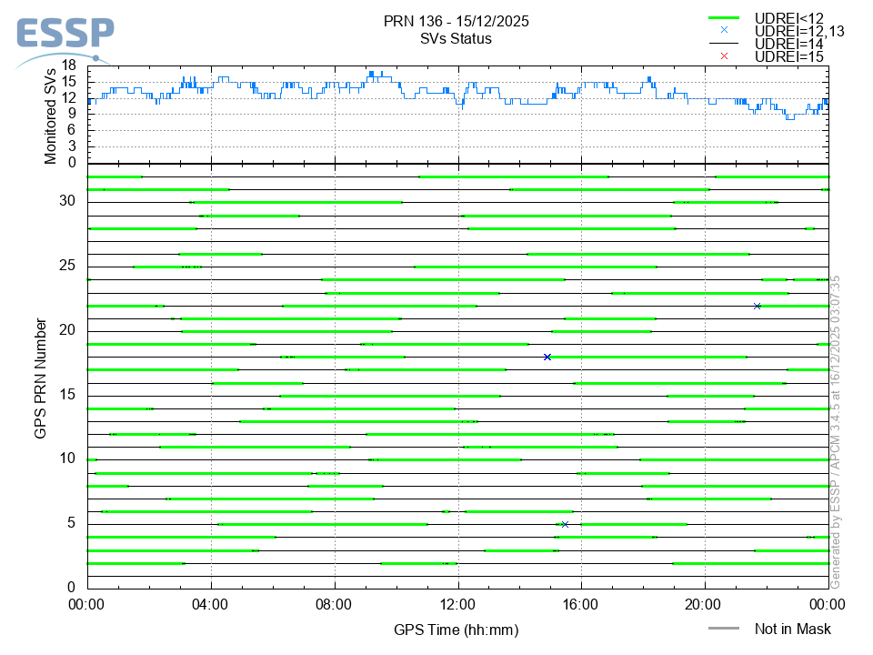Click the black line sample for UDREI=14 legend
The height and width of the screenshot is (655, 873).
coord(724,44)
